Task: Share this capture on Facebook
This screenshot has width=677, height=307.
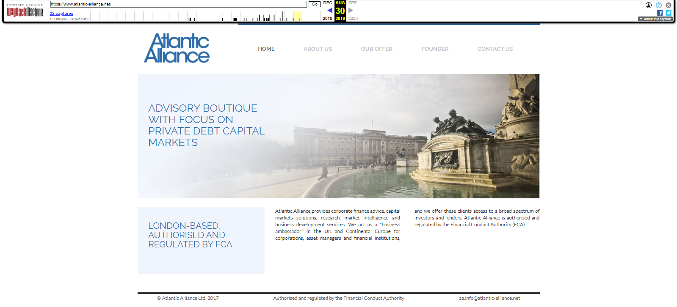Action: pyautogui.click(x=660, y=13)
